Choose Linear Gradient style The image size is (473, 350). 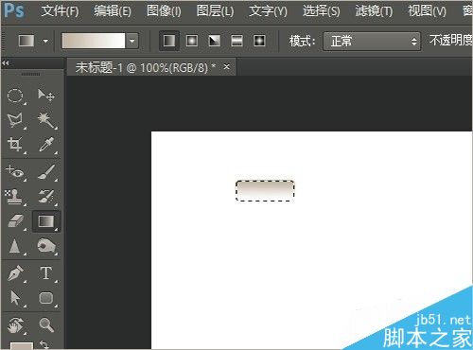pyautogui.click(x=169, y=41)
